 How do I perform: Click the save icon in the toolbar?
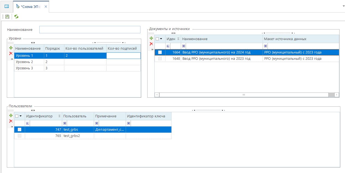7,17
